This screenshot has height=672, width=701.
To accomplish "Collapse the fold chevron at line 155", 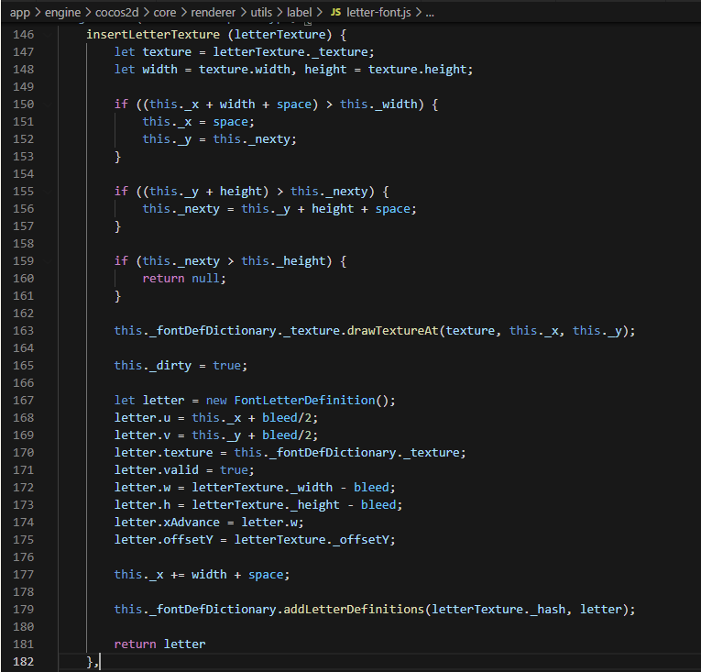I will (x=49, y=192).
